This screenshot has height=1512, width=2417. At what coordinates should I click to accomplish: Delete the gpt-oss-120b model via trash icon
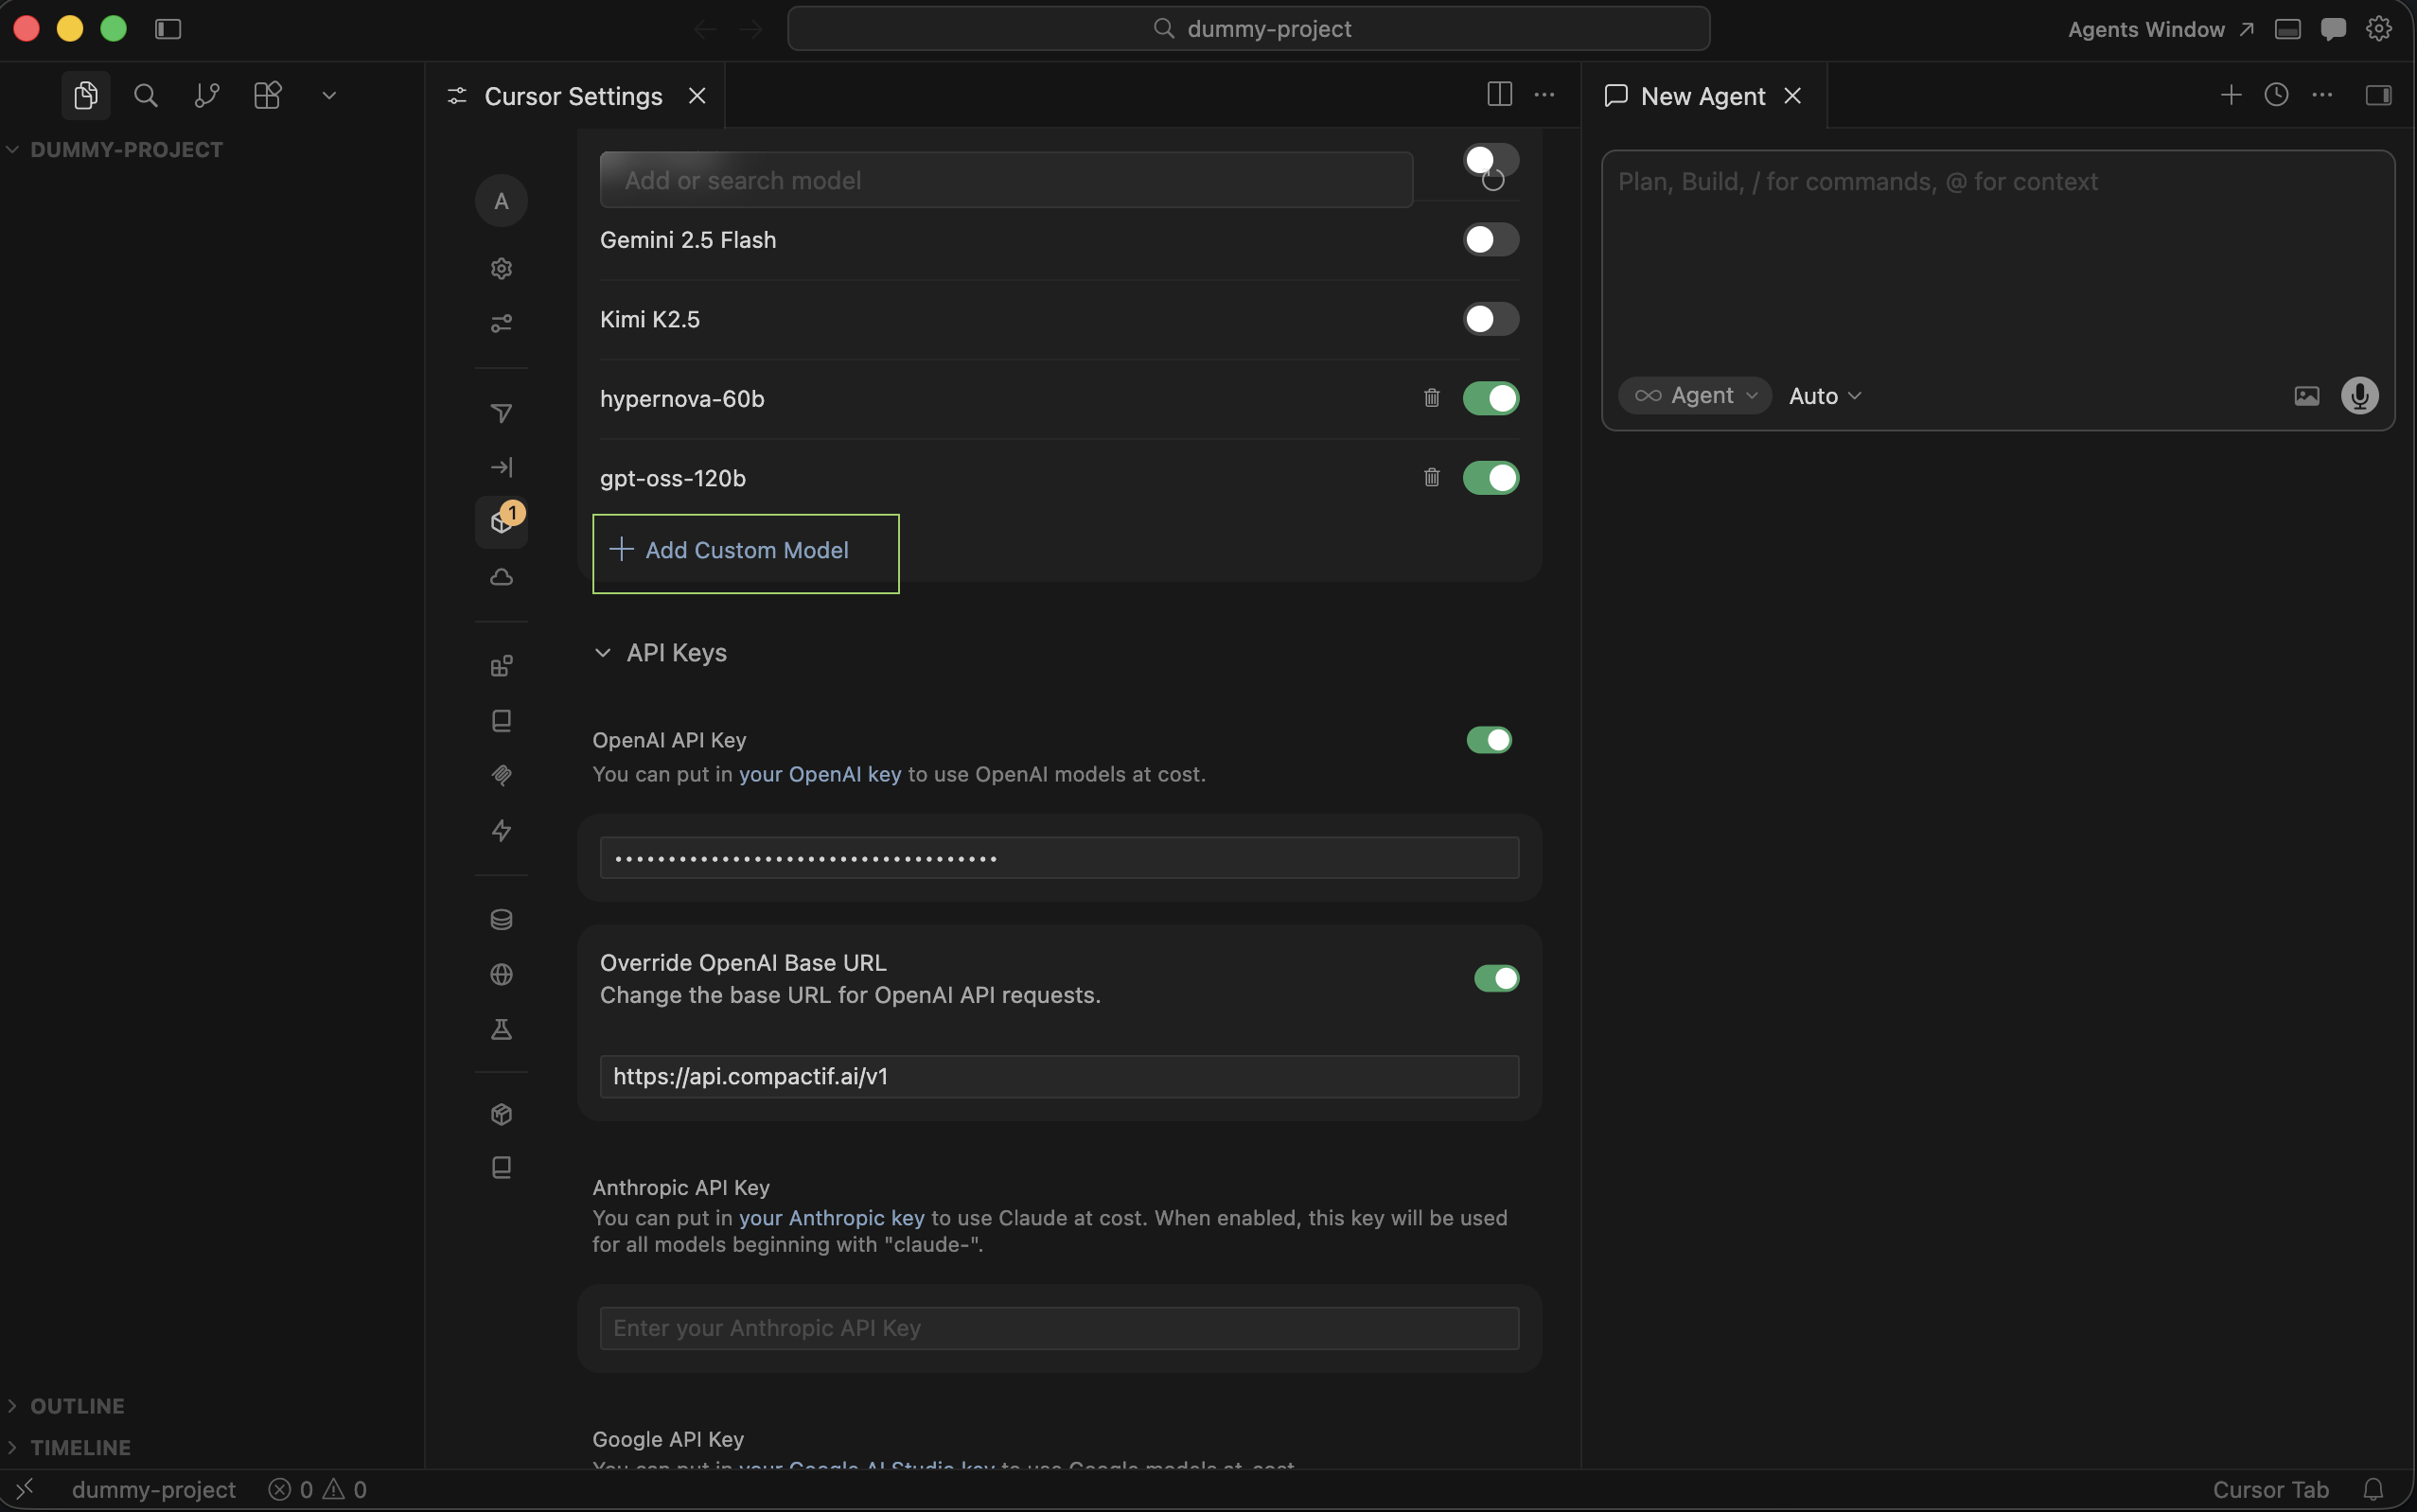pyautogui.click(x=1432, y=477)
